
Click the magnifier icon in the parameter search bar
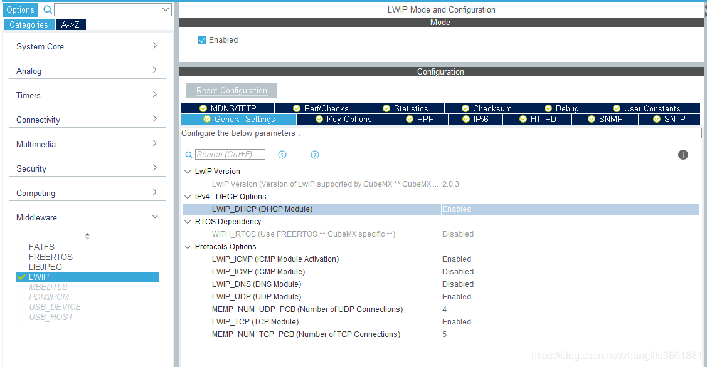coord(189,154)
